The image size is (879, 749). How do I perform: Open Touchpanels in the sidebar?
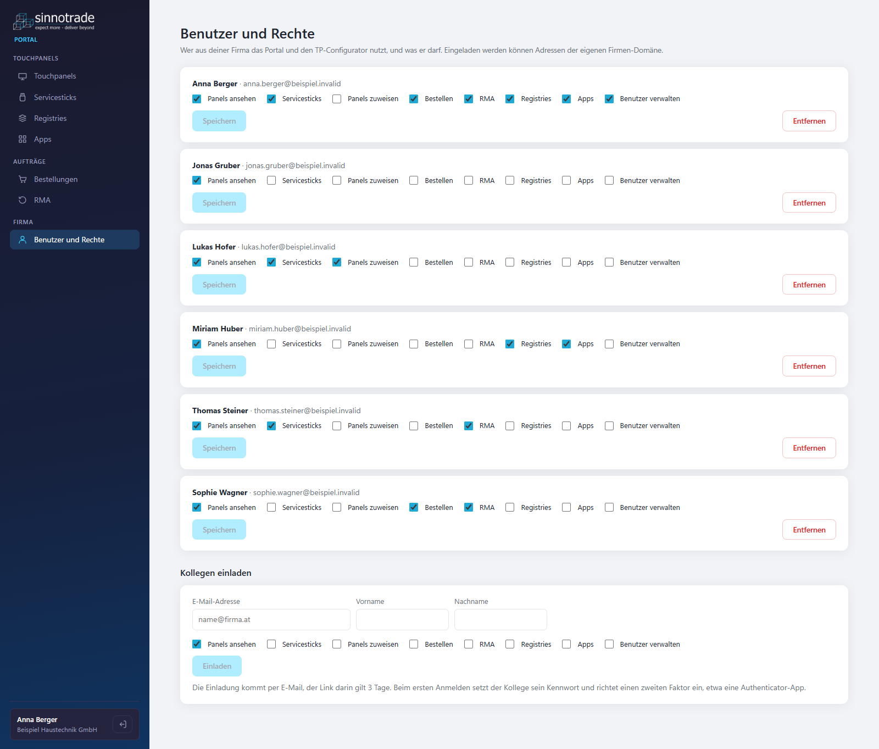point(75,76)
